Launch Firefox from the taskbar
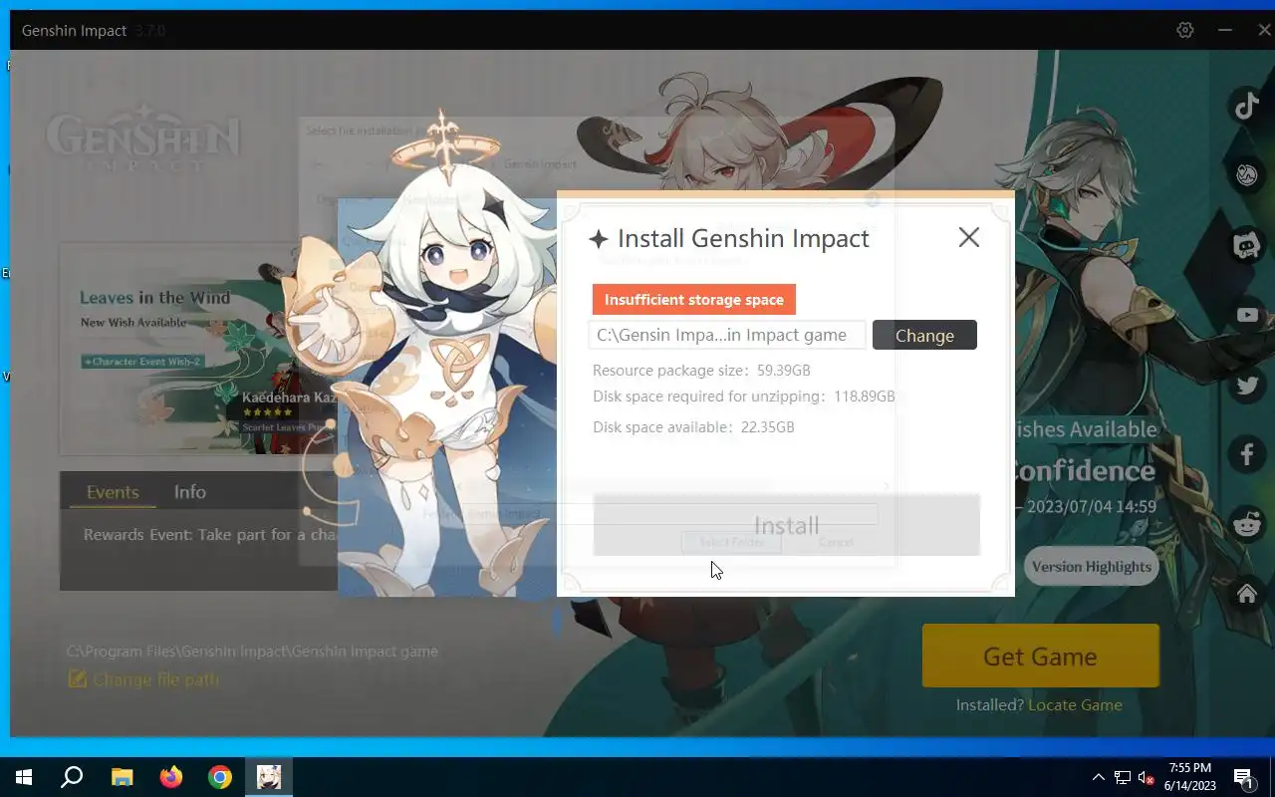The height and width of the screenshot is (797, 1275). 171,777
